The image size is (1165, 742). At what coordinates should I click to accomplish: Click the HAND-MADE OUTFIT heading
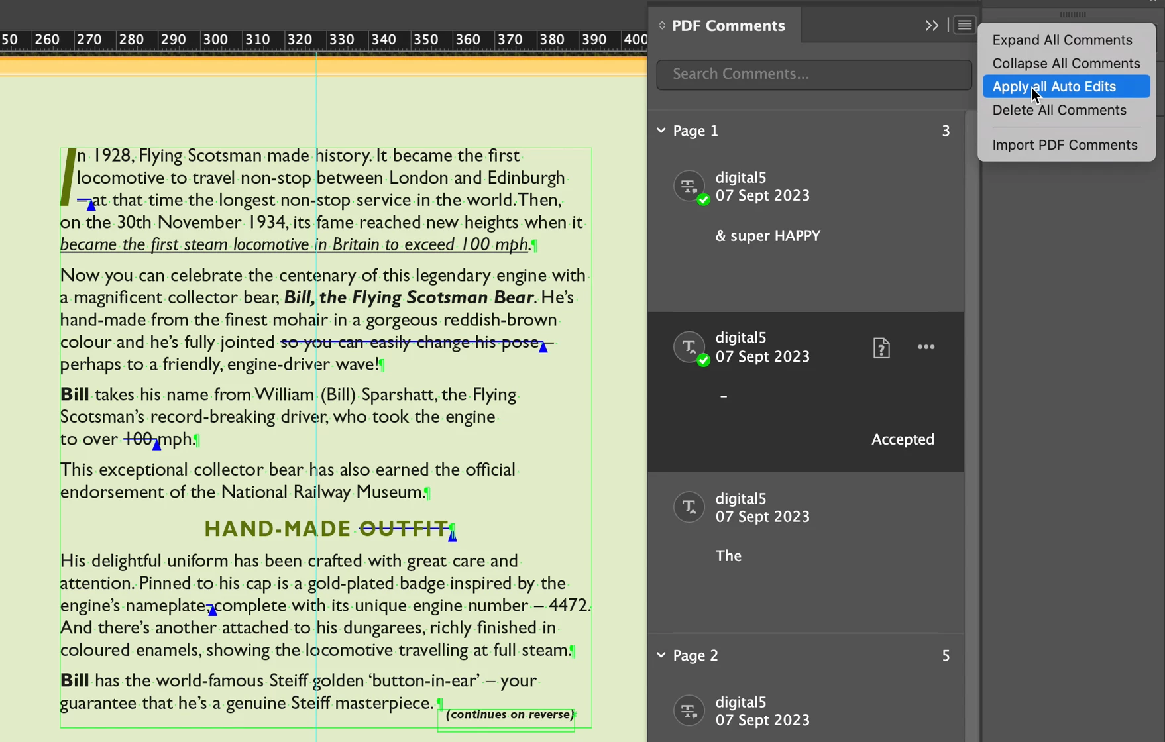(x=327, y=528)
